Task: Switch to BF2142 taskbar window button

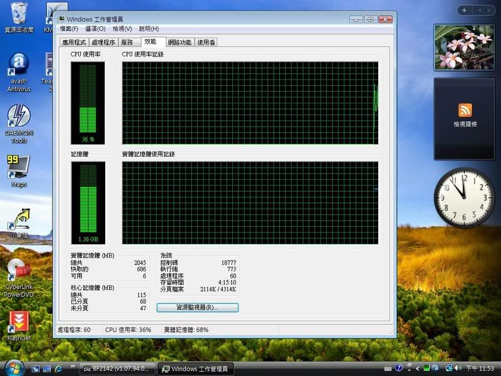Action: point(115,368)
